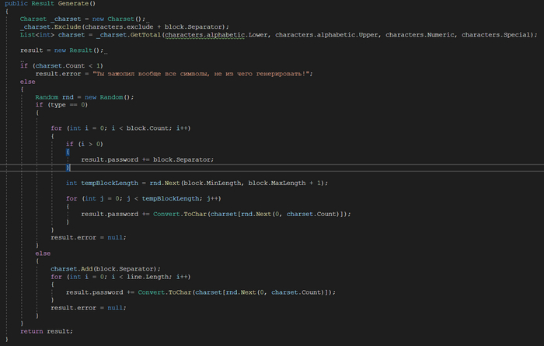
Task: Click the highlighted closing brace on the current line
Action: click(68, 168)
